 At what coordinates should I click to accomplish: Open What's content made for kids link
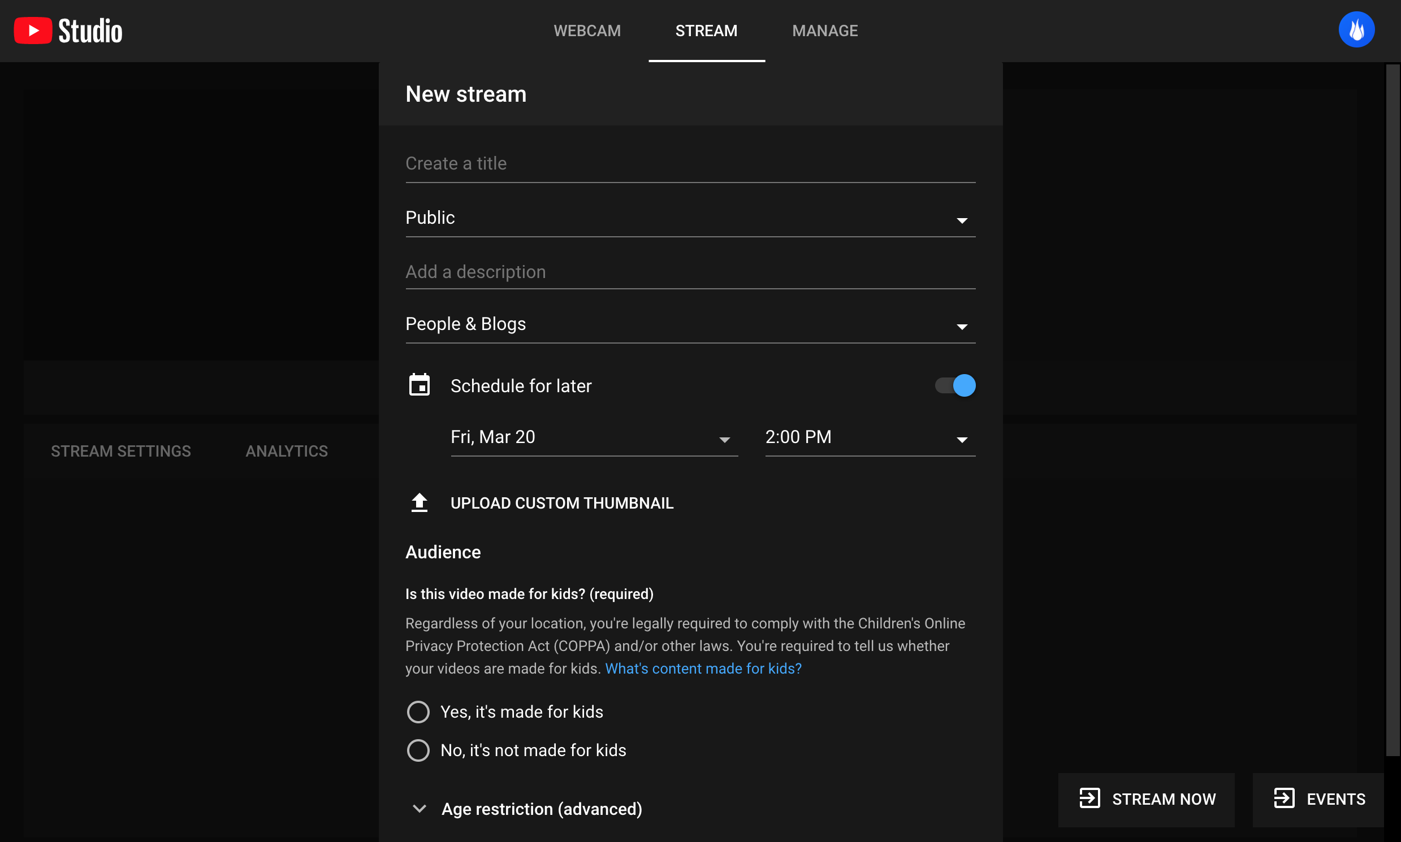click(x=703, y=669)
